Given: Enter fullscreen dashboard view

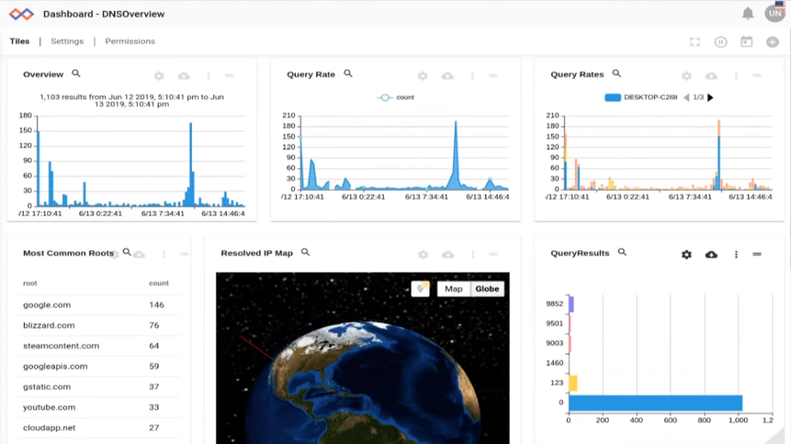Looking at the screenshot, I should pos(695,42).
